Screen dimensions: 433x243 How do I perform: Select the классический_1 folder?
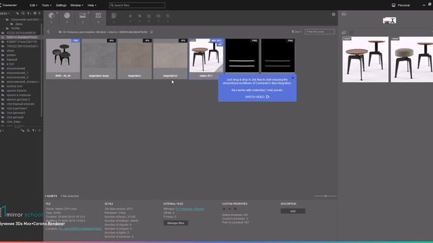coord(17,73)
